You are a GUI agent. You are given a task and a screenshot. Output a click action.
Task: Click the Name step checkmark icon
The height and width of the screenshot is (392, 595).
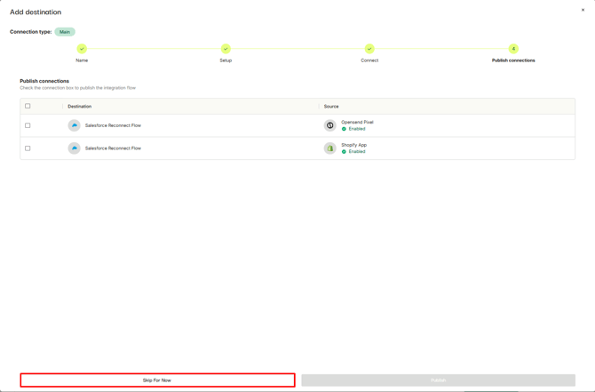pyautogui.click(x=82, y=49)
